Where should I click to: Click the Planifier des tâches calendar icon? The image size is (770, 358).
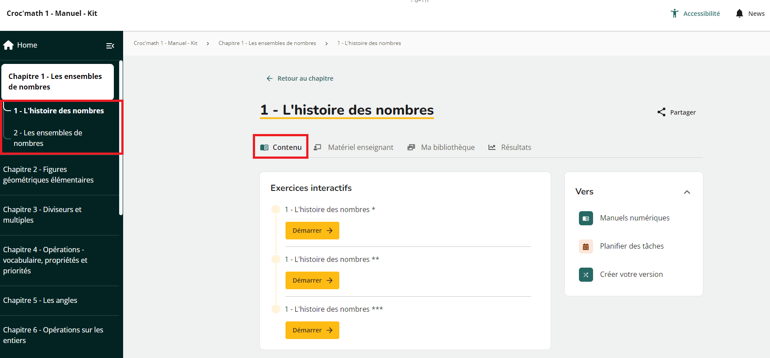coord(586,246)
